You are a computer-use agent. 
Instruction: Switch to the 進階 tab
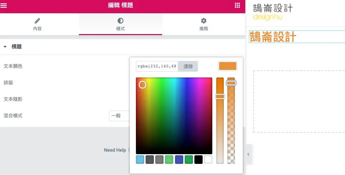tap(204, 24)
